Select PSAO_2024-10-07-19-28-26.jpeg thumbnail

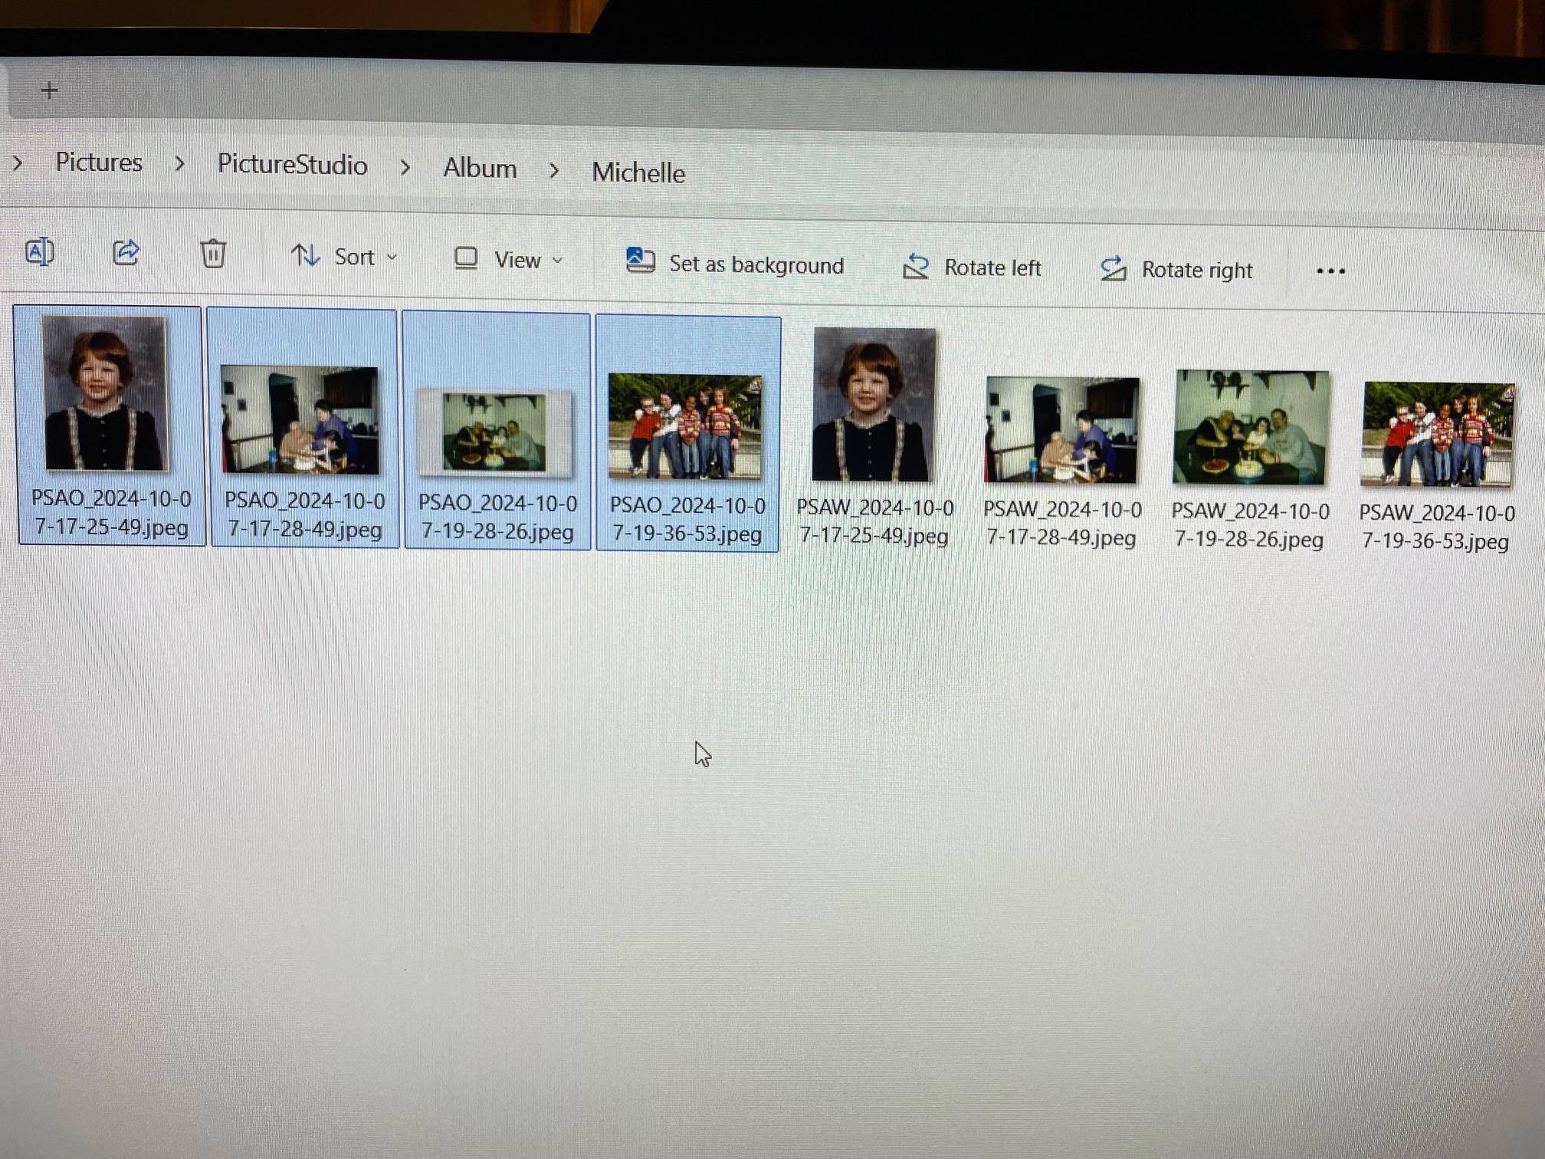click(x=495, y=433)
